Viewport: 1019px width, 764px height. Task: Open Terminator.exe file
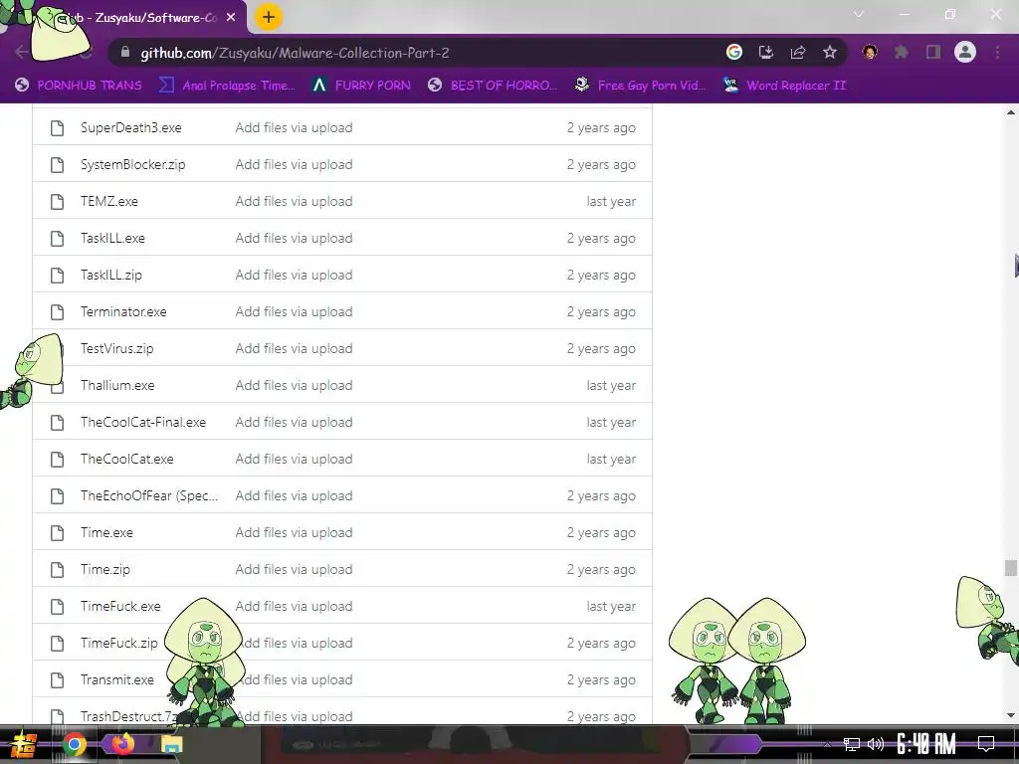(123, 311)
